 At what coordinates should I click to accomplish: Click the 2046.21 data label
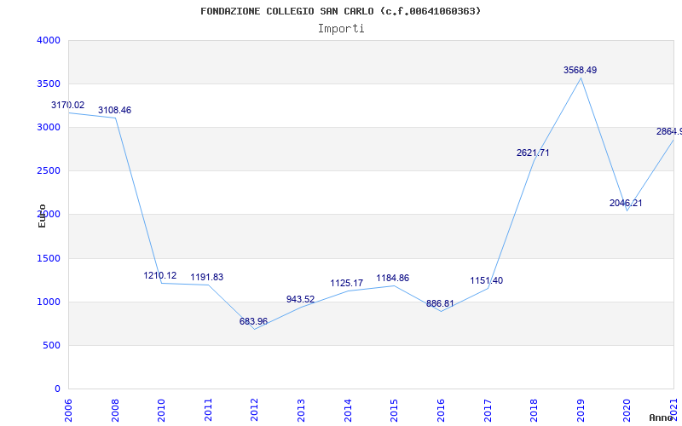pyautogui.click(x=626, y=203)
